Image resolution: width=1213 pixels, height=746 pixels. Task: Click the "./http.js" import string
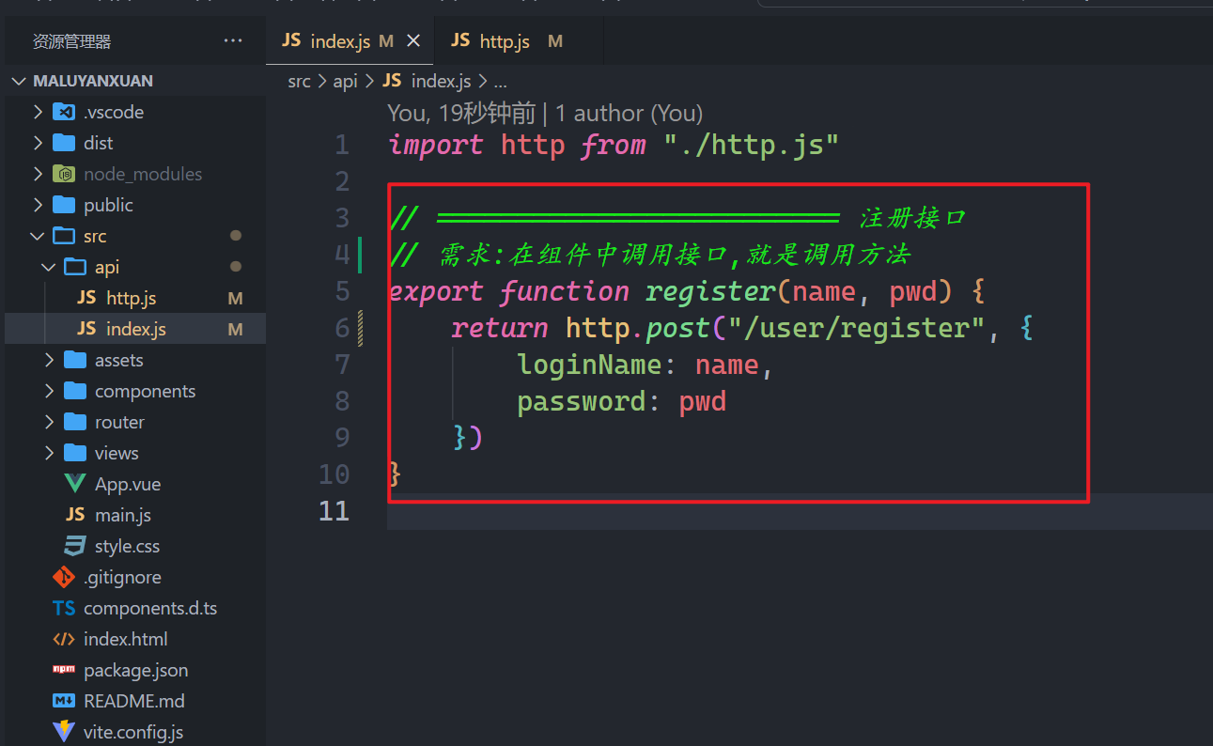[x=751, y=146]
